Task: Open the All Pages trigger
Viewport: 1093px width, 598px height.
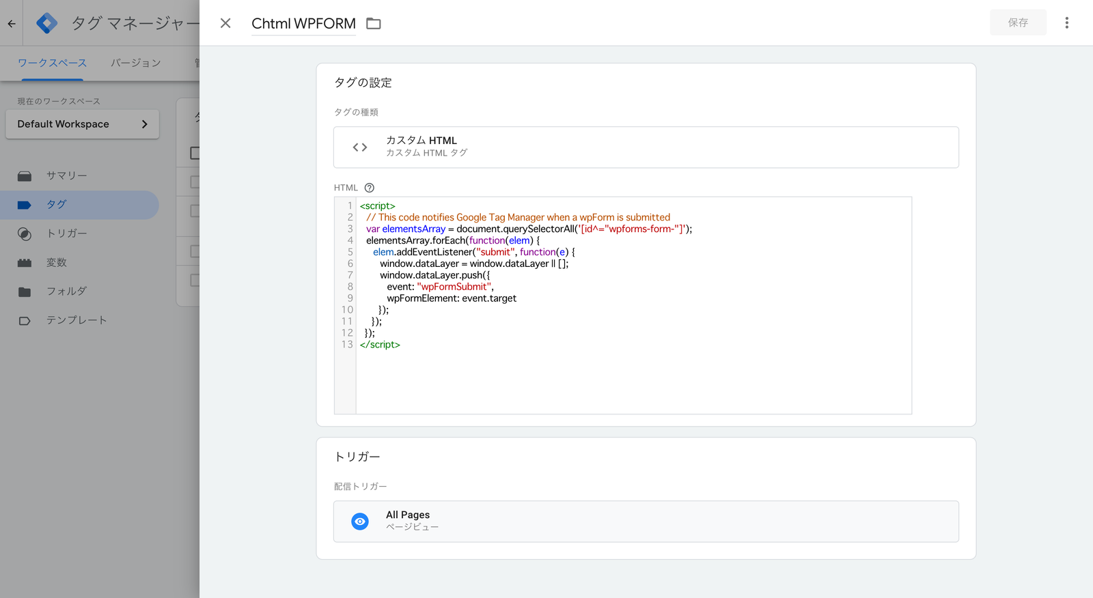Action: 646,522
